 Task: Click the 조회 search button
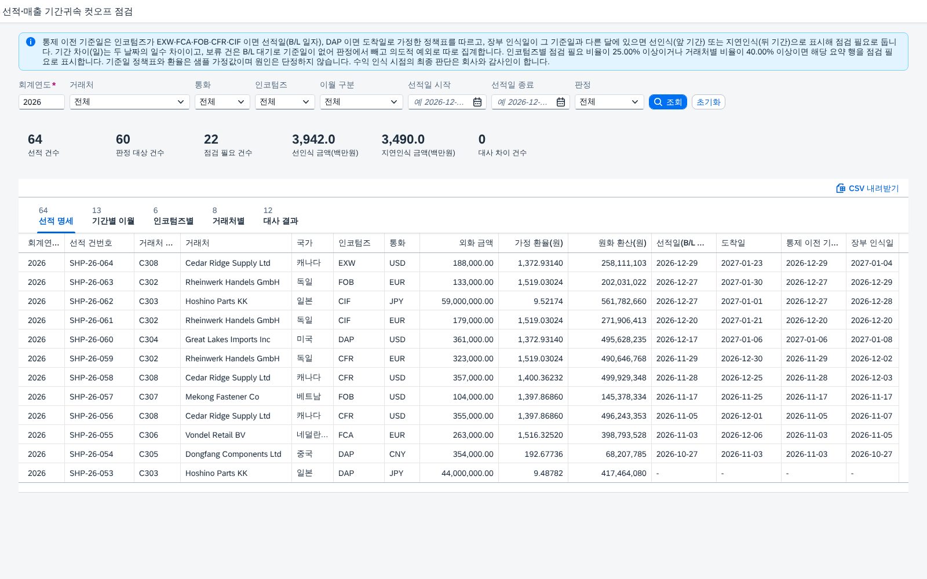(x=668, y=102)
